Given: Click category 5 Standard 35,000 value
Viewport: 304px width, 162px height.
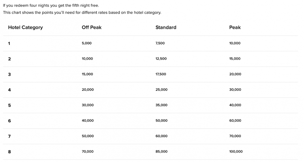Looking at the screenshot, I should tap(161, 105).
